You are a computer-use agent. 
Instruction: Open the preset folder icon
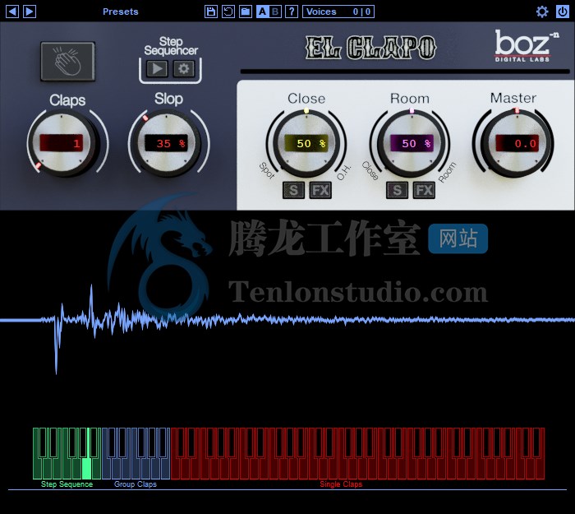[x=246, y=12]
